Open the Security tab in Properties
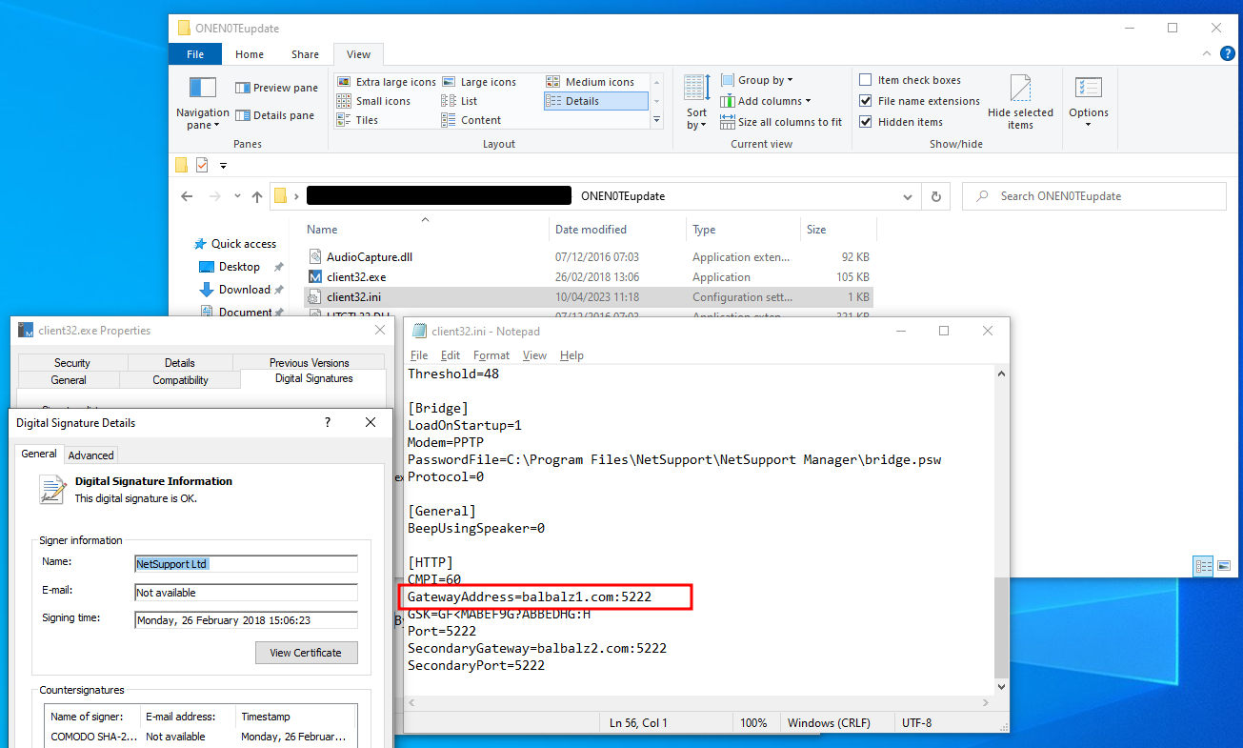This screenshot has width=1243, height=748. [x=72, y=363]
